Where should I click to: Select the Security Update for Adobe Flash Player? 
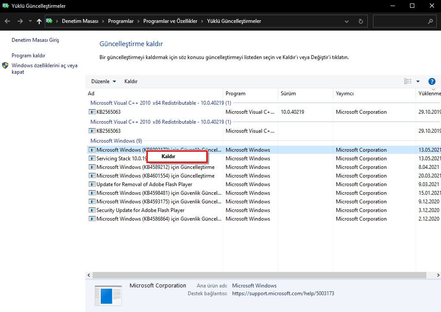pos(140,210)
